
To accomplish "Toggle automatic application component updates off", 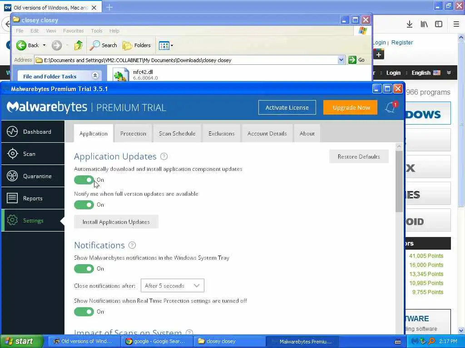I will 84,180.
